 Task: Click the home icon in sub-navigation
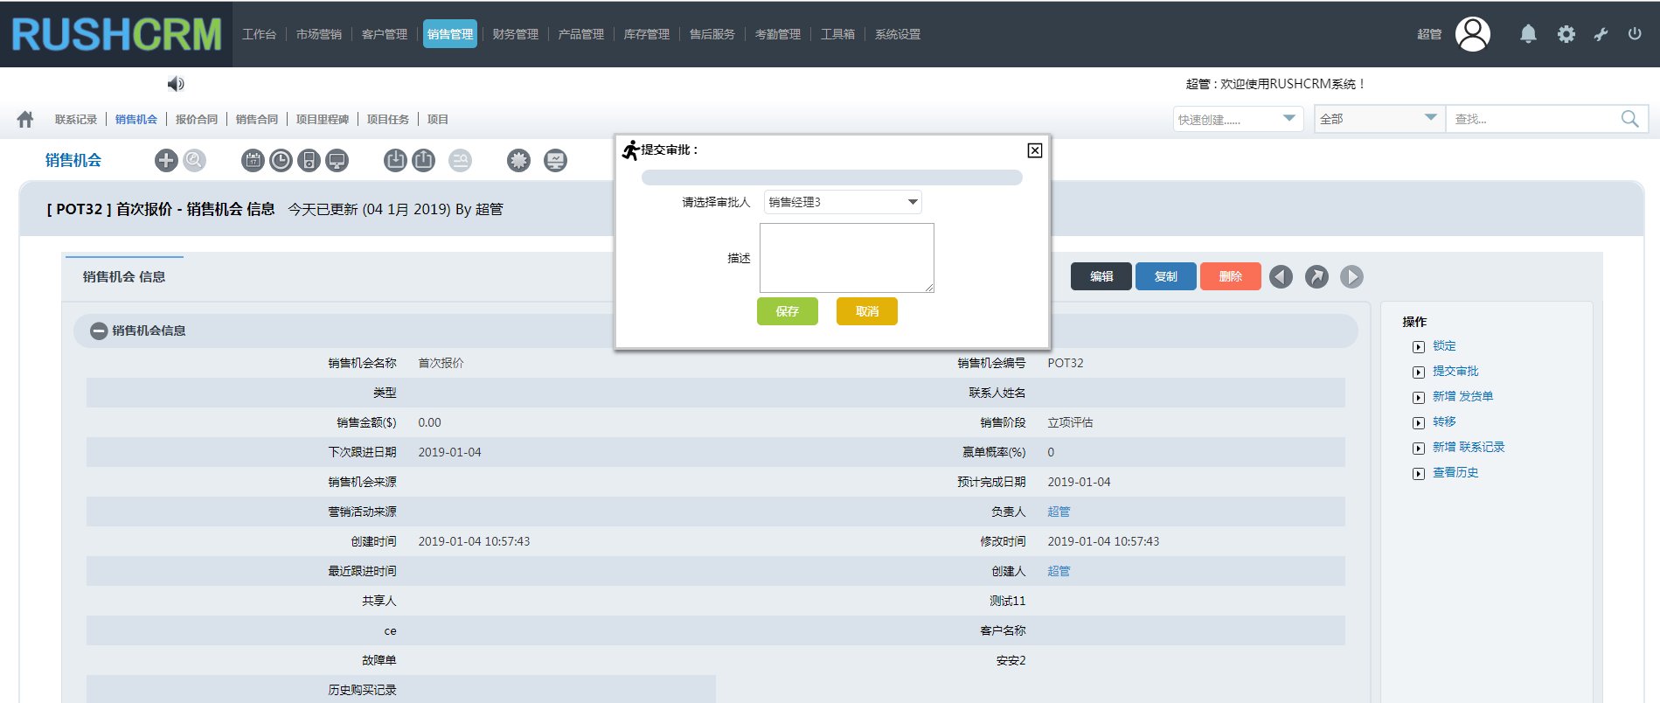click(25, 119)
